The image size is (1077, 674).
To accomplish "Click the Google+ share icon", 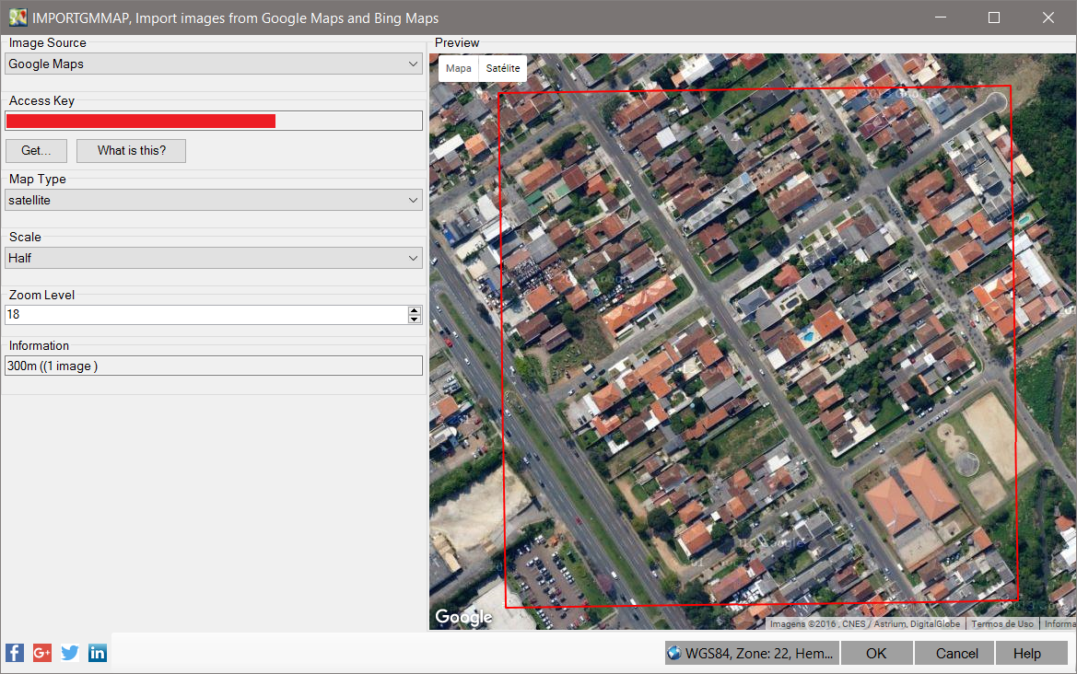I will (x=42, y=653).
